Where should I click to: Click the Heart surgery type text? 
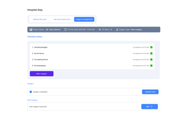coord(136,30)
